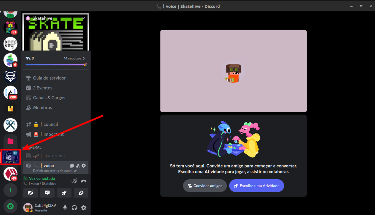Open the ShapeShift fox server icon
Image resolution: width=375 pixels, height=215 pixels.
pos(10,76)
